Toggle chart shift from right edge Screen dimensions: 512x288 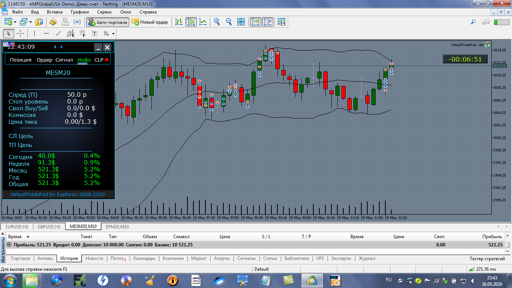point(268,22)
